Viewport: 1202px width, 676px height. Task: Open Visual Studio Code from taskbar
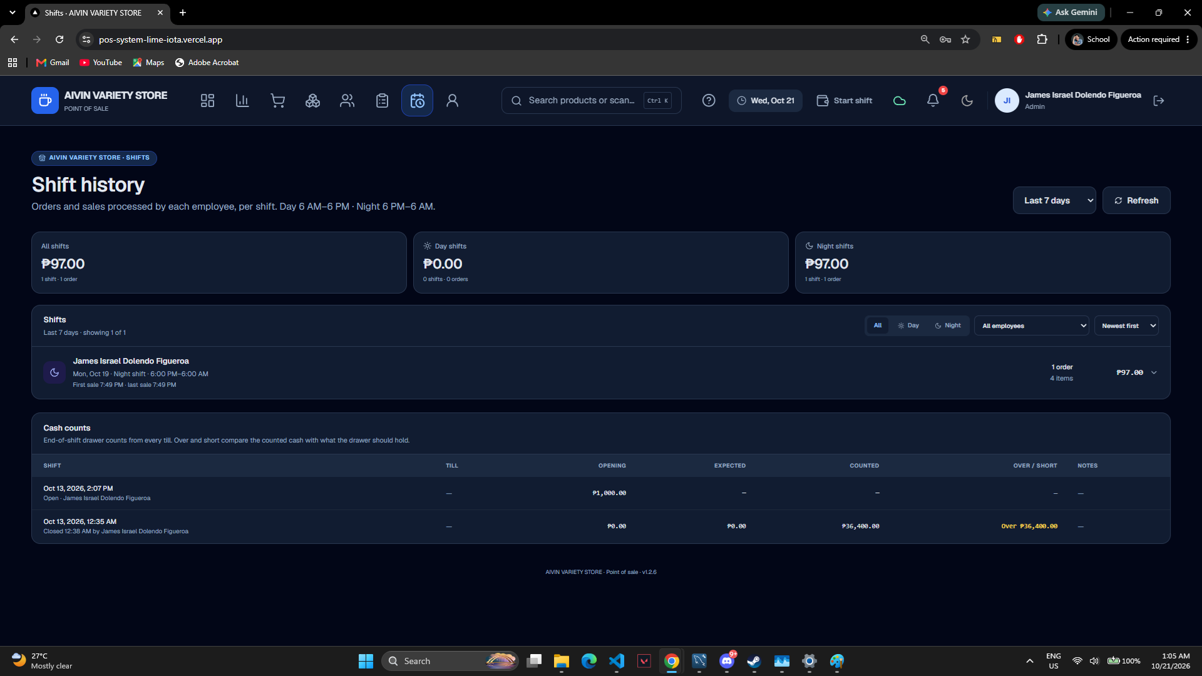(617, 661)
